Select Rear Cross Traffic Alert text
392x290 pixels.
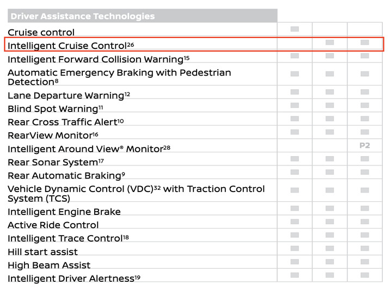pos(66,122)
